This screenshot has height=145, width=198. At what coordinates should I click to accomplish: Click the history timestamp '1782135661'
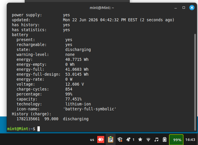click(x=28, y=119)
